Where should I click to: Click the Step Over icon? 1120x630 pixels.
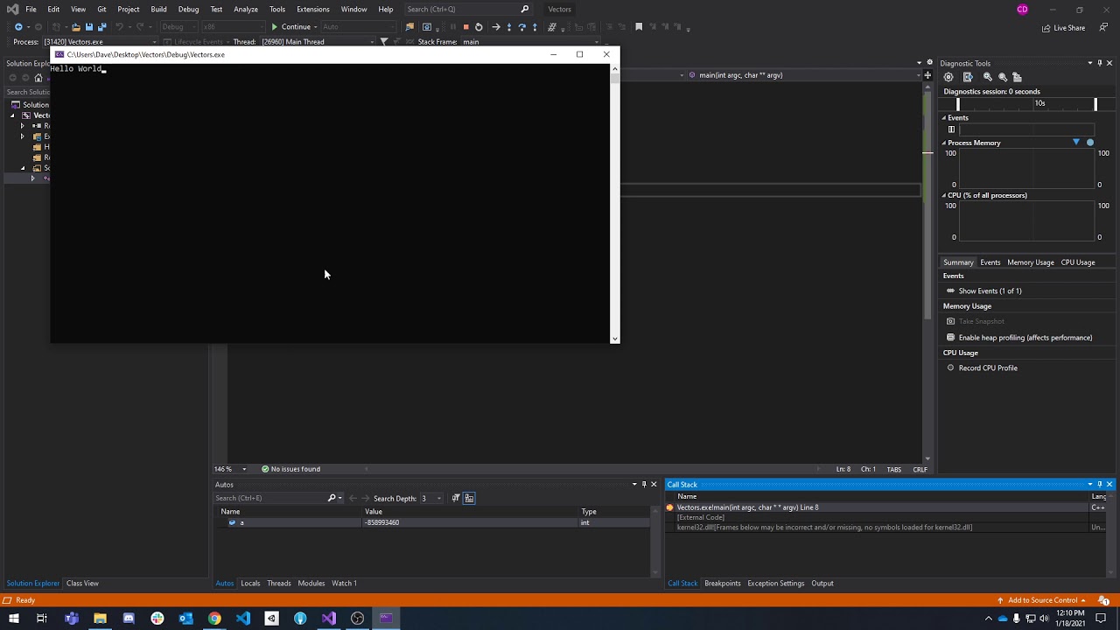[x=522, y=27]
